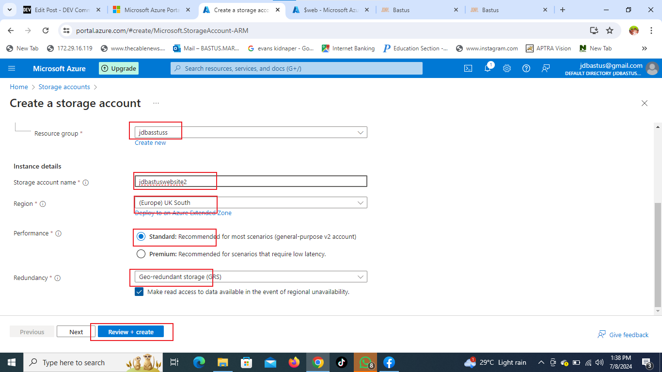This screenshot has width=662, height=372.
Task: Click the Windows taskbar search box
Action: pyautogui.click(x=94, y=362)
